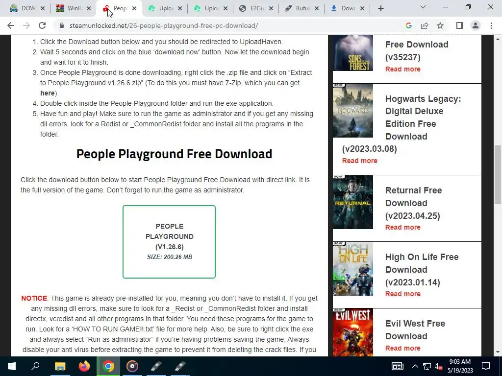
Task: Click Sons of the Forest cover thumbnail
Action: tap(353, 53)
